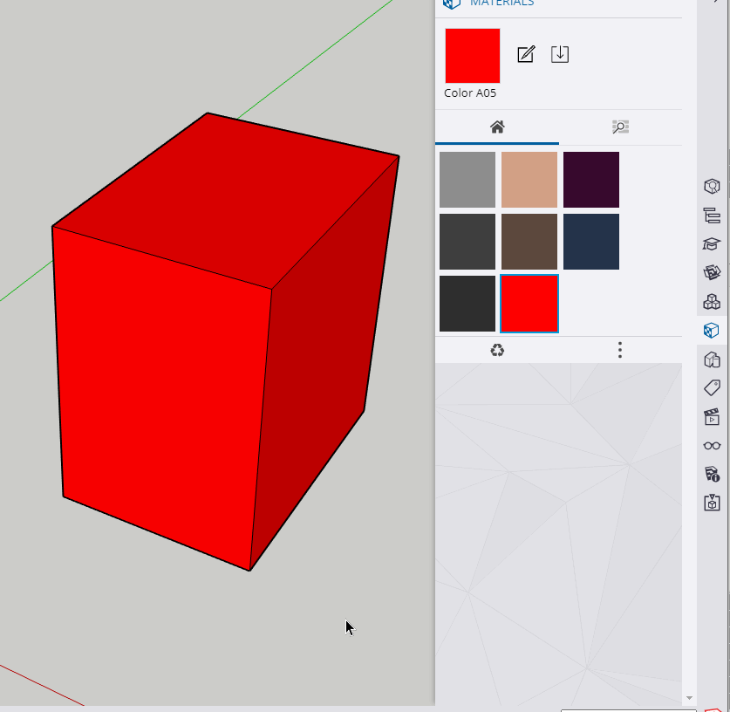This screenshot has height=712, width=730.
Task: Open the Outliner panel icon
Action: 712,216
